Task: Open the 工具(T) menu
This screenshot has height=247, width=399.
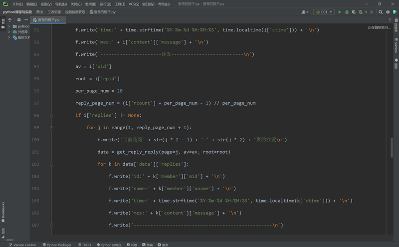Action: click(120, 4)
